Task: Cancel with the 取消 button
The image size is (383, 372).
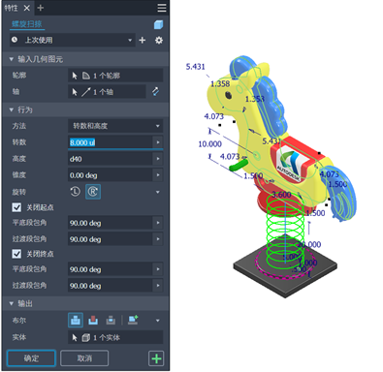Action: click(x=84, y=358)
